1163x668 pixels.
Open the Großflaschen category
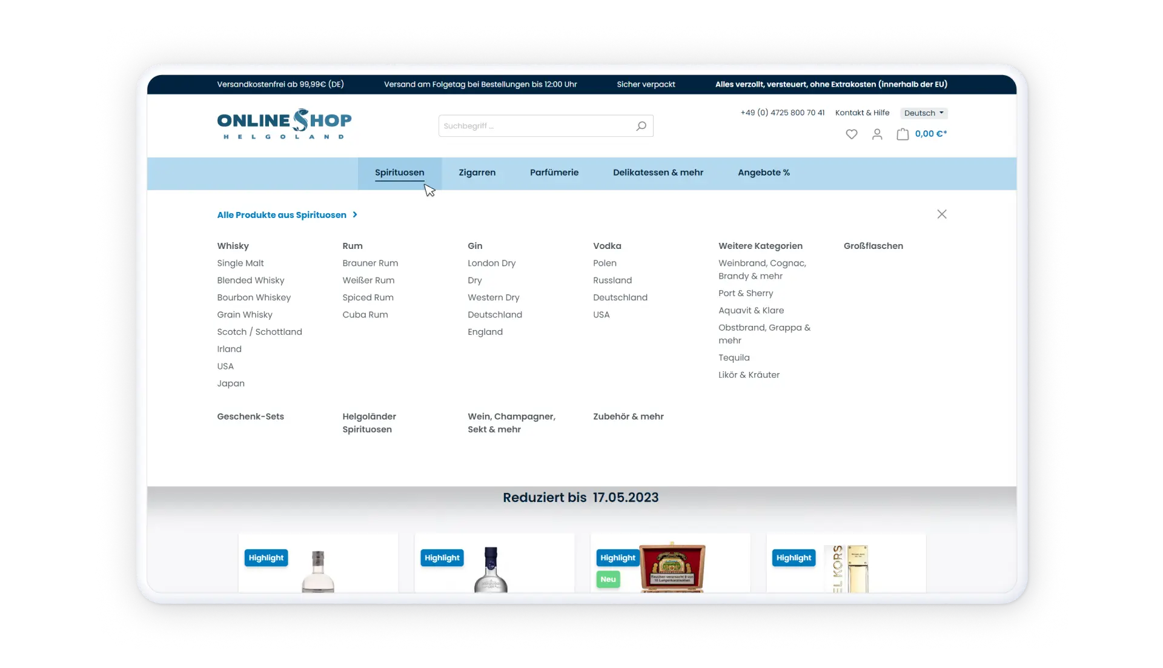tap(873, 246)
